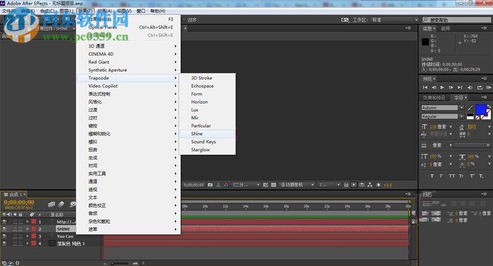The image size is (493, 266).
Task: Click the exposure value +0.0
Action: 388,185
